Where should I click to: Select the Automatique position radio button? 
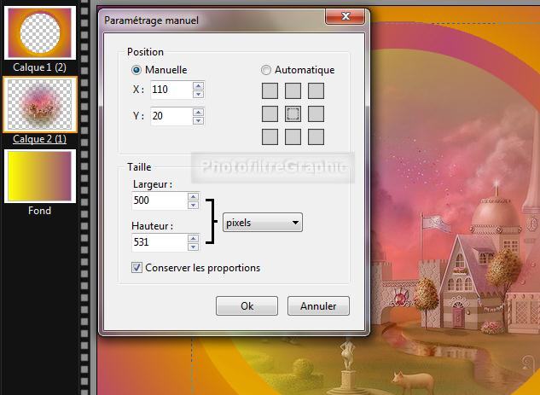267,70
